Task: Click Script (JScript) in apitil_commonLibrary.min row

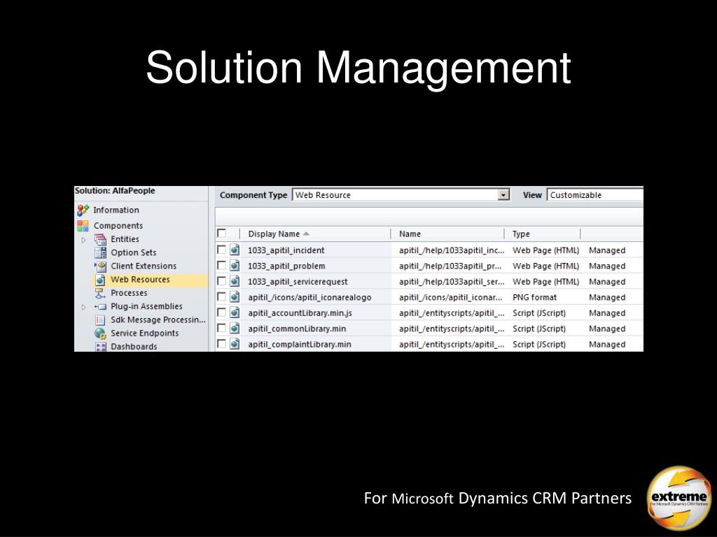Action: 539,329
